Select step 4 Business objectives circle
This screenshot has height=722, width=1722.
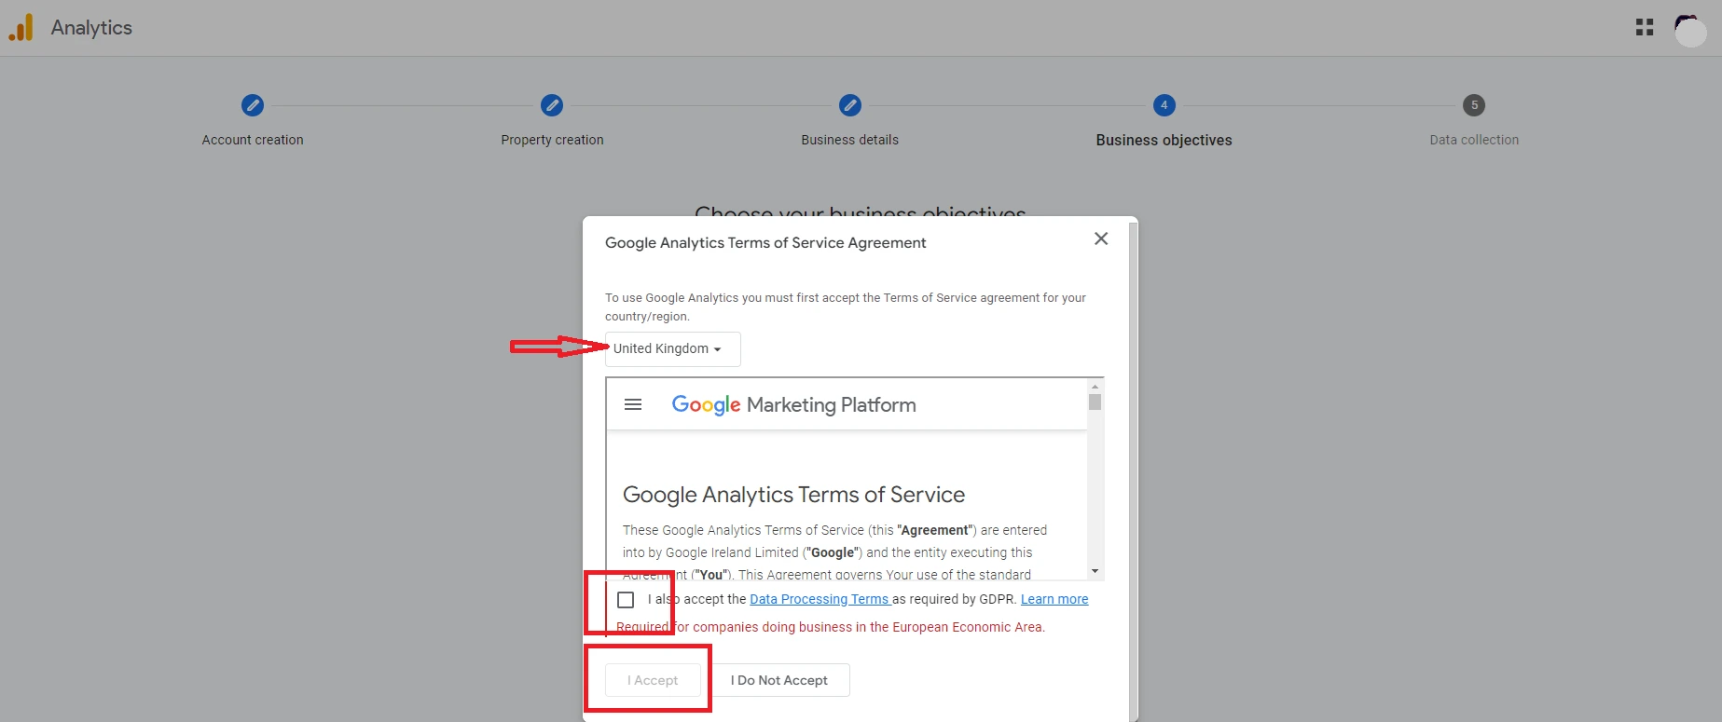1164,105
